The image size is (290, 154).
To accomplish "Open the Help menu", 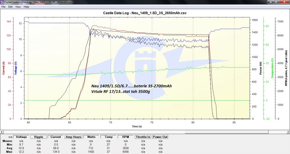I will (x=26, y=6).
